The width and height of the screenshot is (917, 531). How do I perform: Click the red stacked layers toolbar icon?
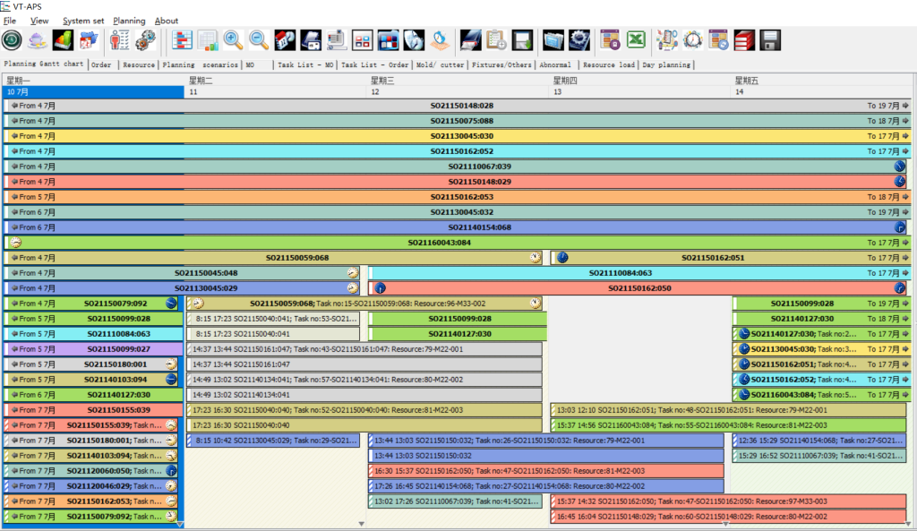(744, 40)
